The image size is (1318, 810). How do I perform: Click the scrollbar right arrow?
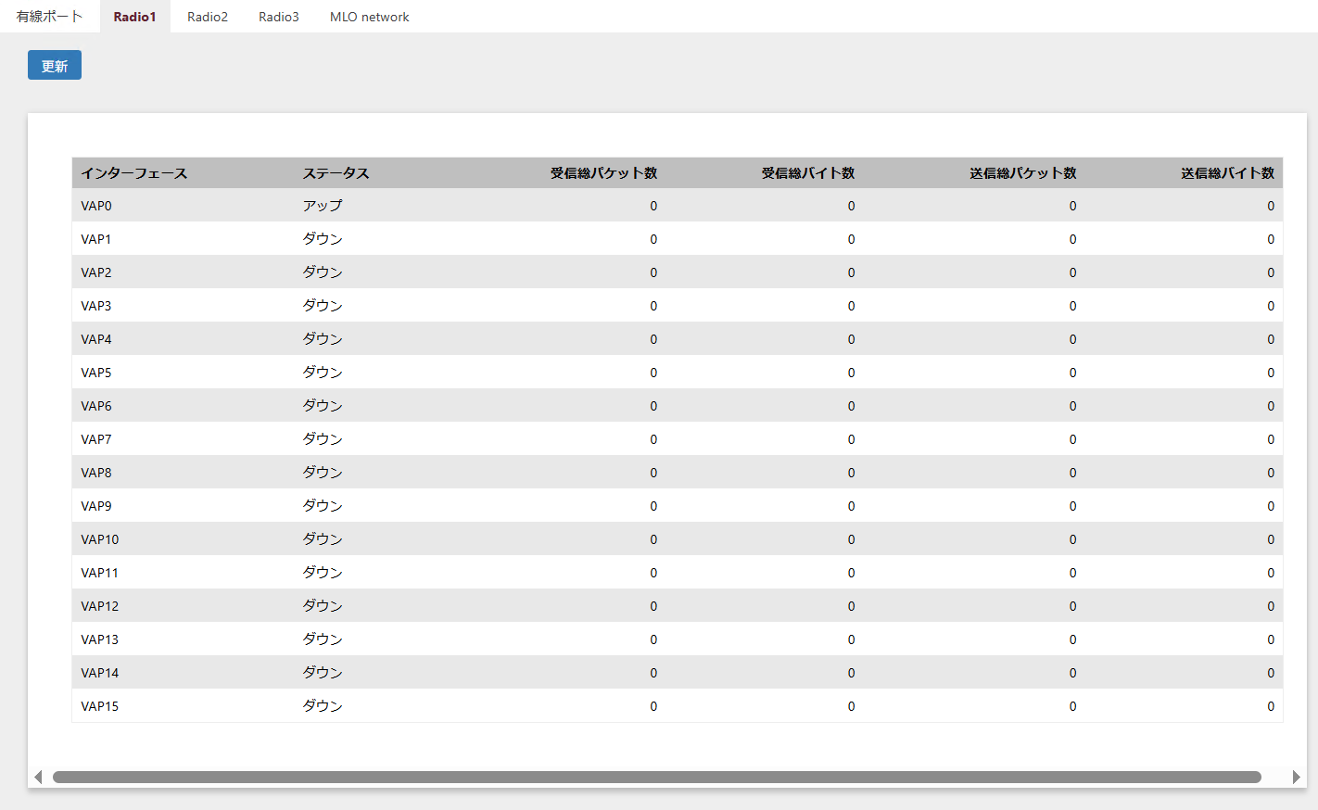1296,777
